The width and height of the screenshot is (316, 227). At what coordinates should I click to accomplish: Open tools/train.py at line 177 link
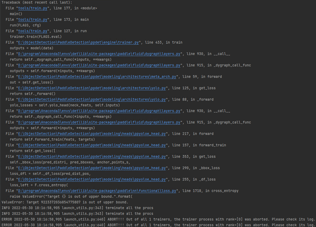[x=32, y=8]
